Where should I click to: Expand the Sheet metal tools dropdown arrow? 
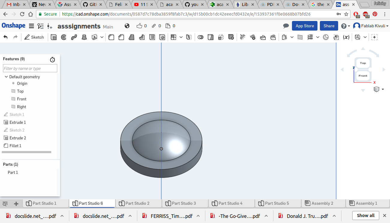365,37
